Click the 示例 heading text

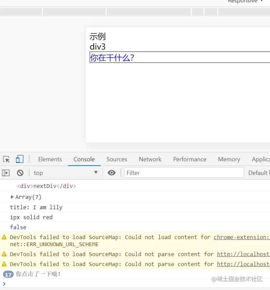(x=98, y=36)
